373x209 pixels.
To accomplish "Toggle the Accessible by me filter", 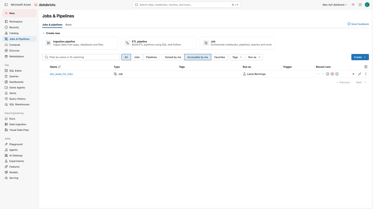I will click(198, 57).
